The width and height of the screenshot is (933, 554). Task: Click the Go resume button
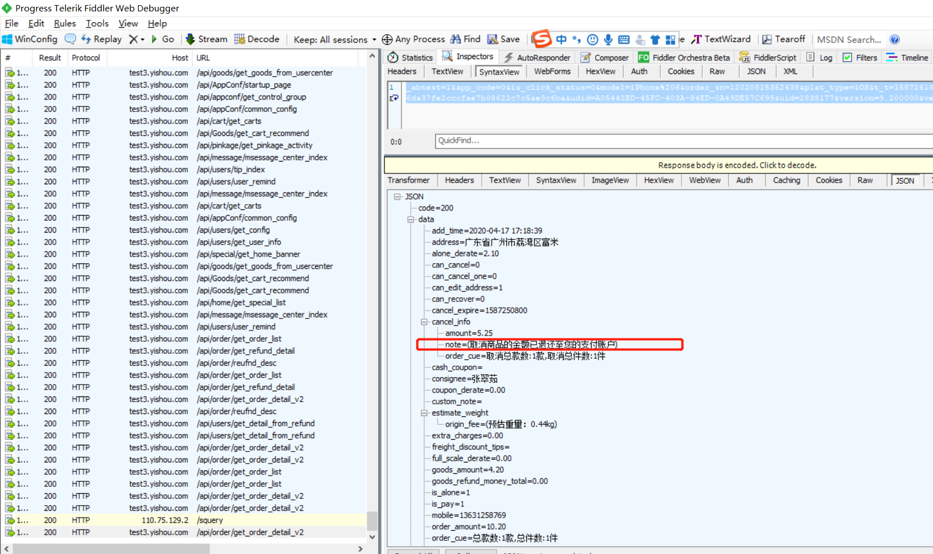[x=162, y=39]
